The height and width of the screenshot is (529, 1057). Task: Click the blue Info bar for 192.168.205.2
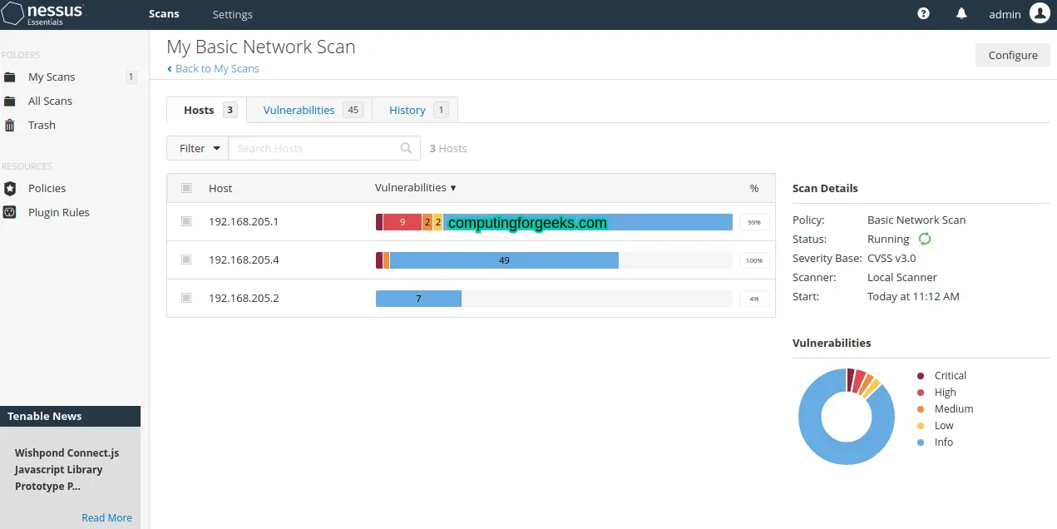(x=418, y=299)
